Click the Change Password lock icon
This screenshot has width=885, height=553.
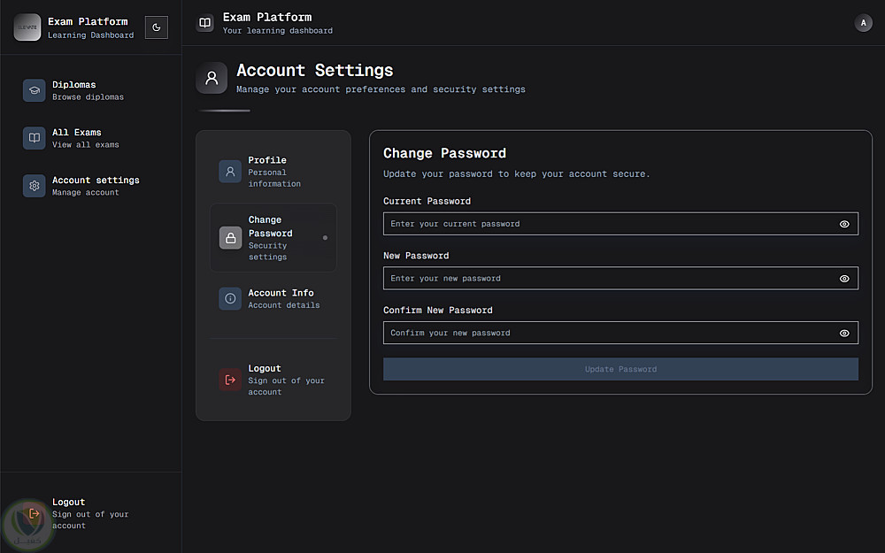[230, 237]
